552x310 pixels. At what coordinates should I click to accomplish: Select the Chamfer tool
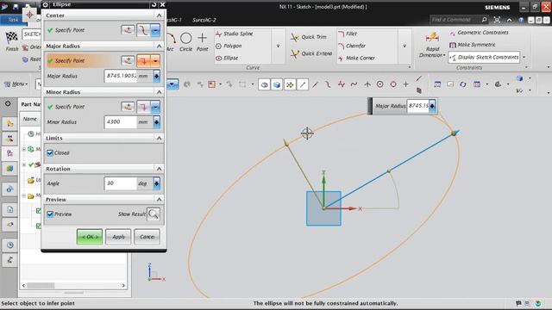pyautogui.click(x=352, y=46)
